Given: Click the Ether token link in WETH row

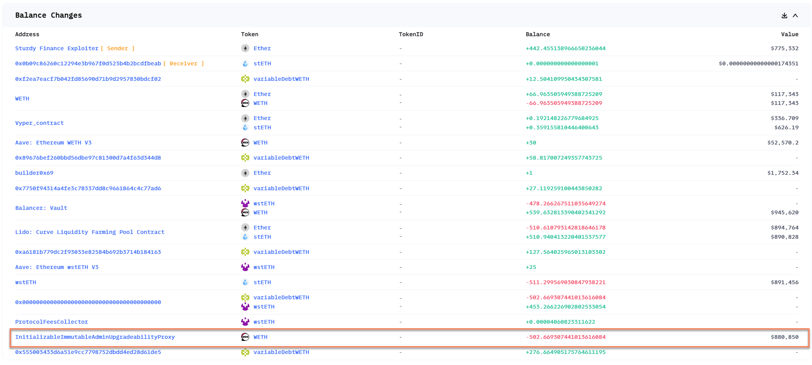Looking at the screenshot, I should (x=262, y=94).
